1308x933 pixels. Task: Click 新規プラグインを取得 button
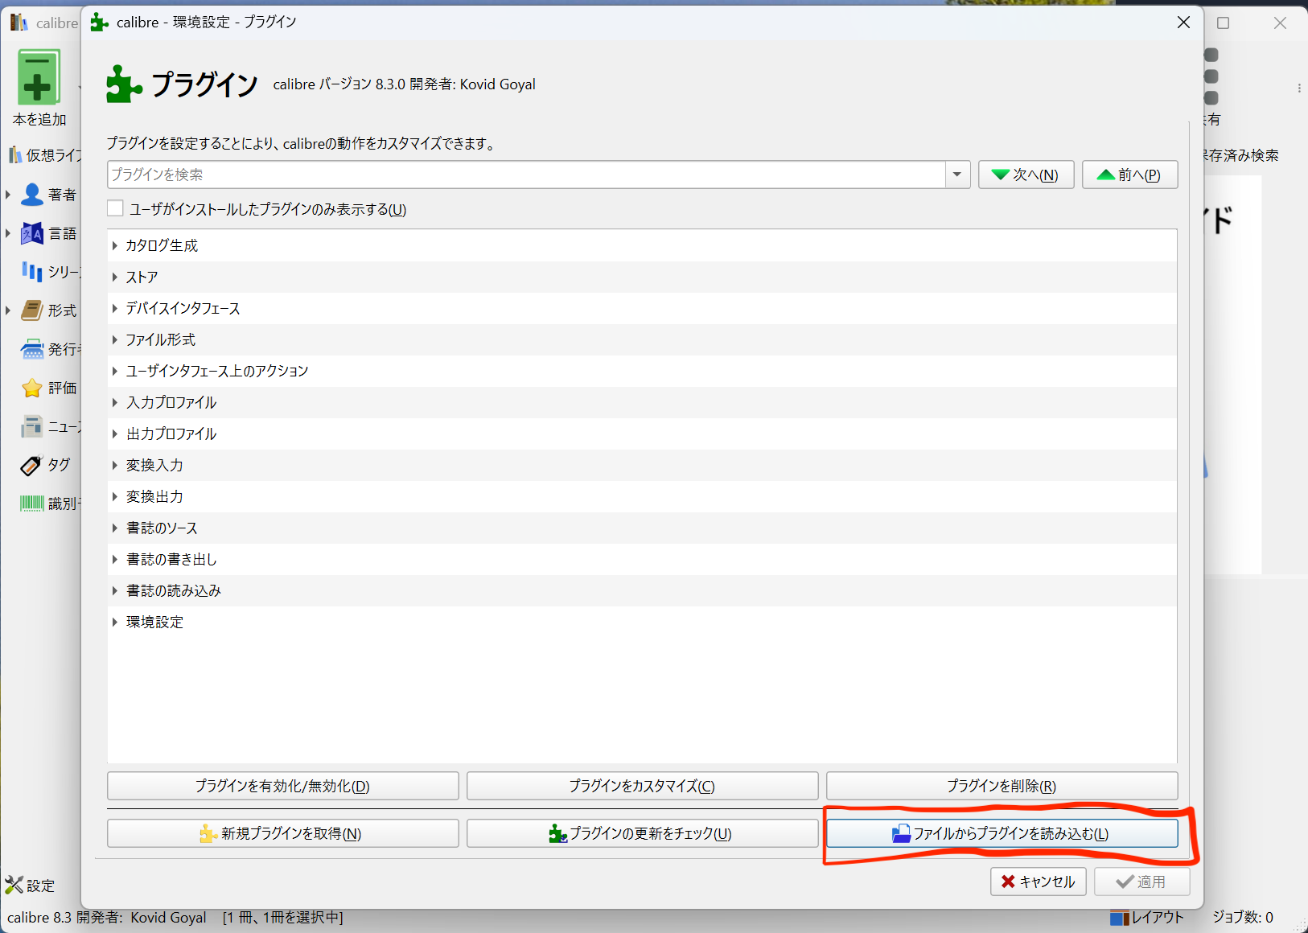[282, 833]
